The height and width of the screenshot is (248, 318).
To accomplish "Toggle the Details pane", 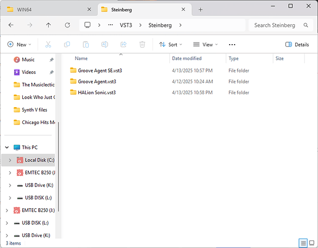I will (x=297, y=45).
